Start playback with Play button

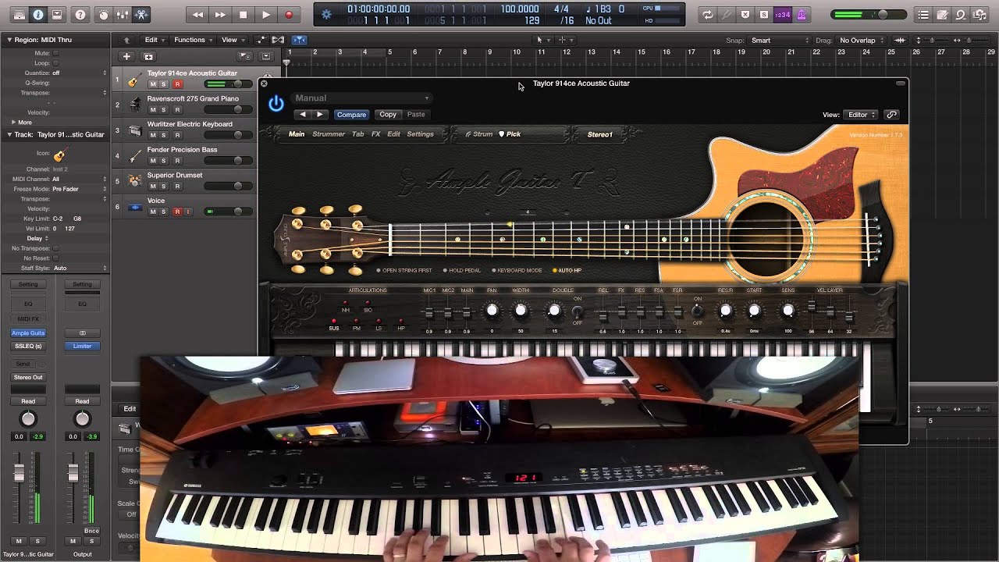pyautogui.click(x=266, y=15)
